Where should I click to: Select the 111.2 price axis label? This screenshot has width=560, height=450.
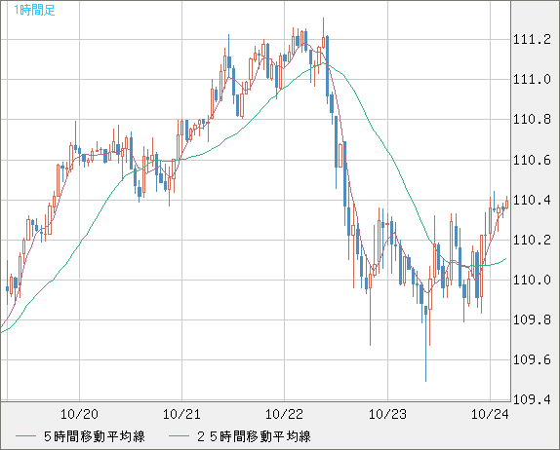[x=532, y=40]
